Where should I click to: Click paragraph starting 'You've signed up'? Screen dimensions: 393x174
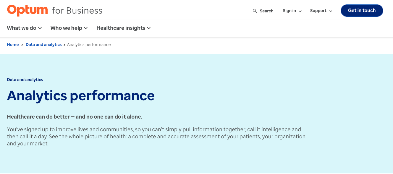(x=156, y=137)
